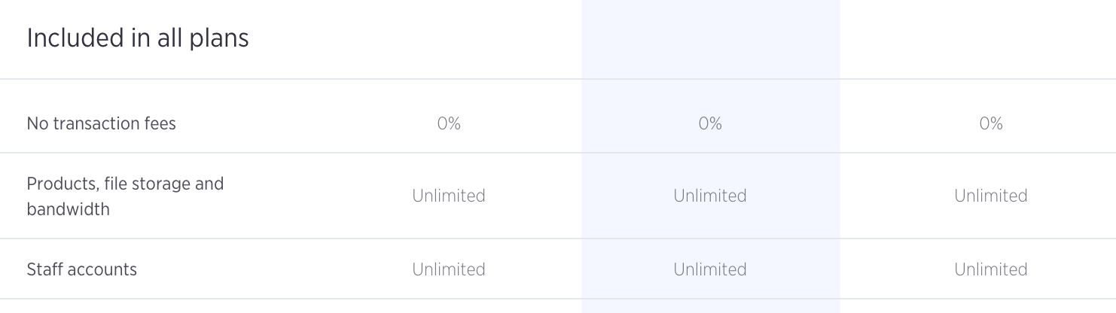This screenshot has width=1116, height=313.
Task: Click Unlimited staff accounts in first plan column
Action: (449, 269)
